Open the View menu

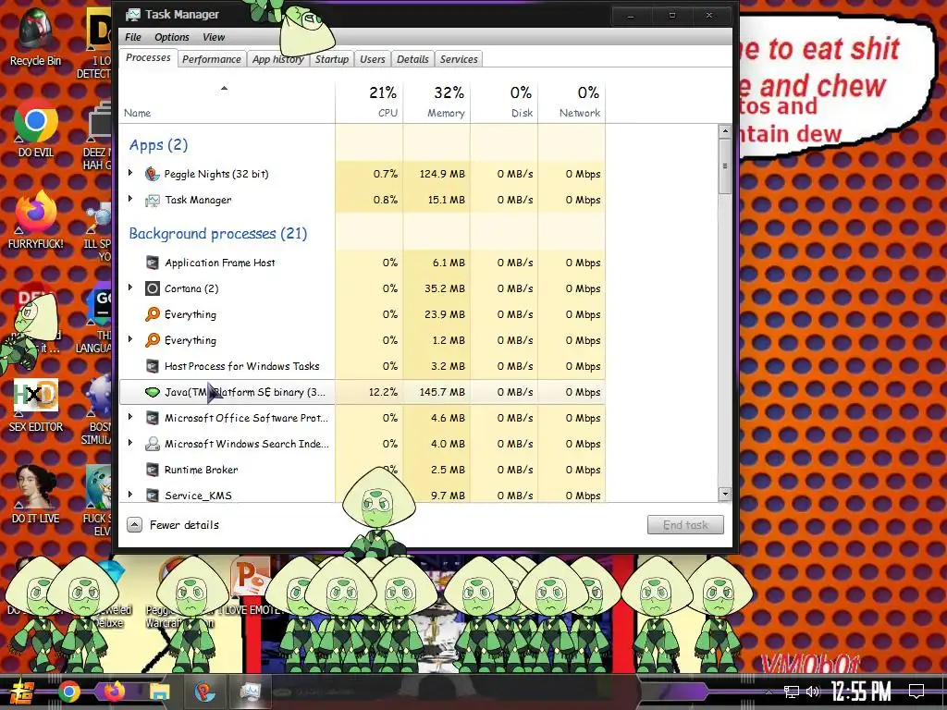click(x=214, y=37)
